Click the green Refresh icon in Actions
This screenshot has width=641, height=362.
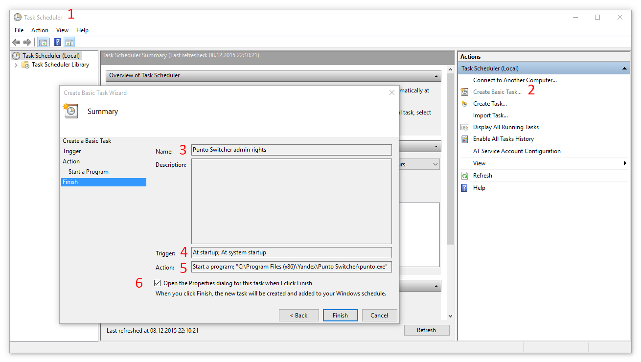coord(464,176)
